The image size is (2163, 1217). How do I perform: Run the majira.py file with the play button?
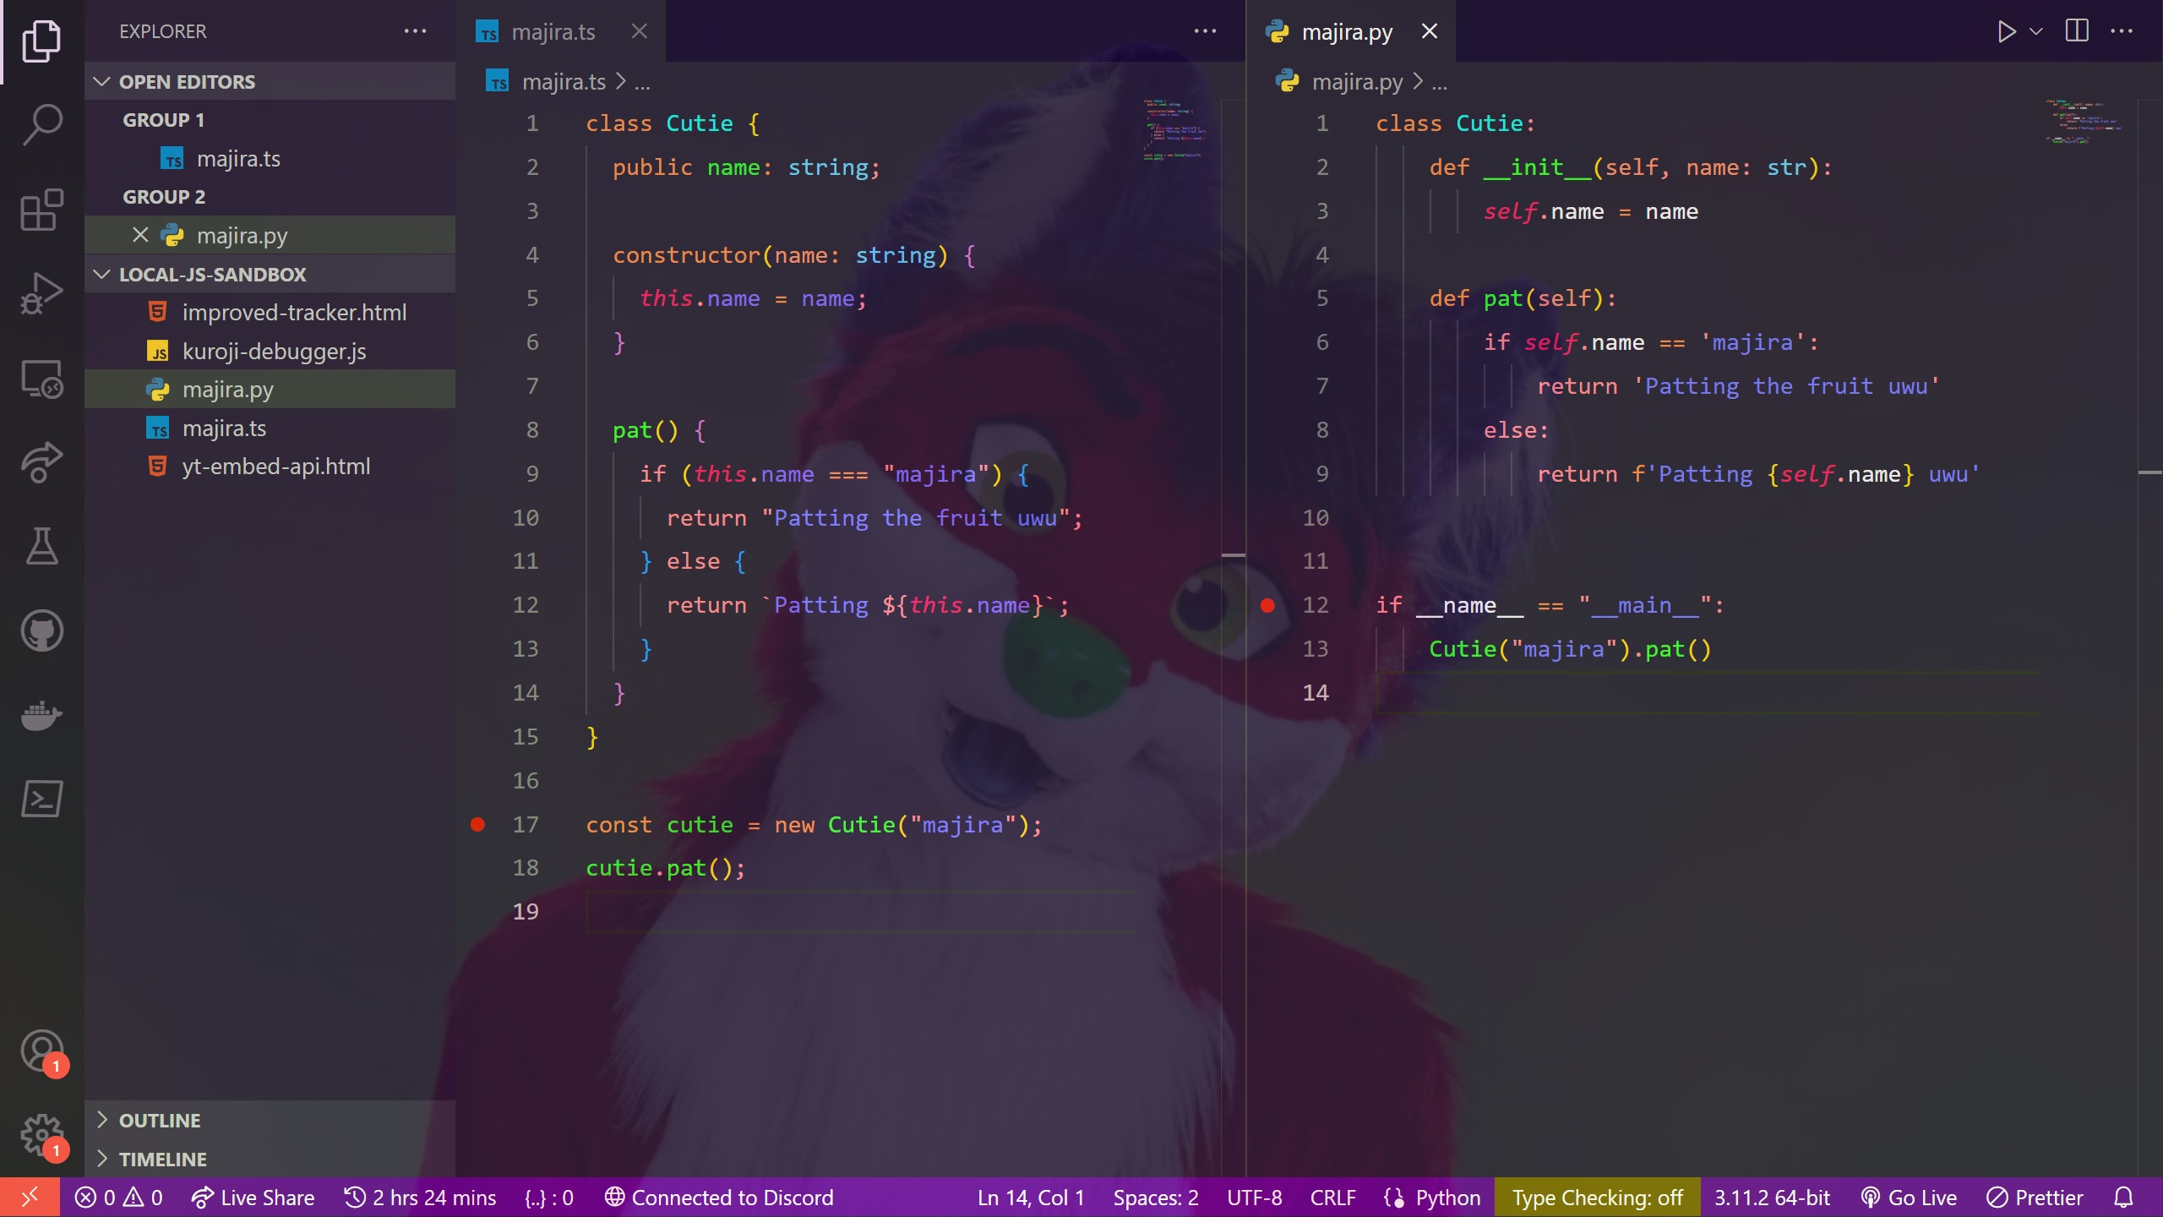[x=2006, y=31]
